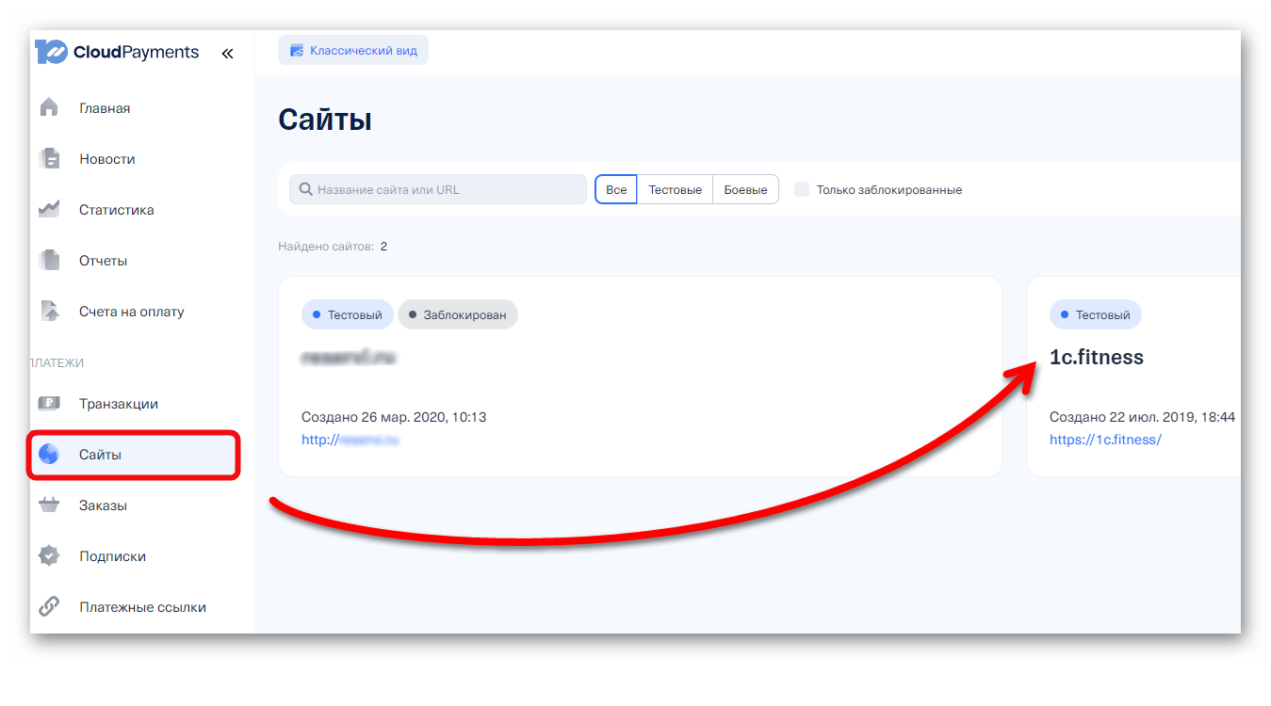This screenshot has height=706, width=1271.
Task: Select the Тестовые filter
Action: [676, 189]
